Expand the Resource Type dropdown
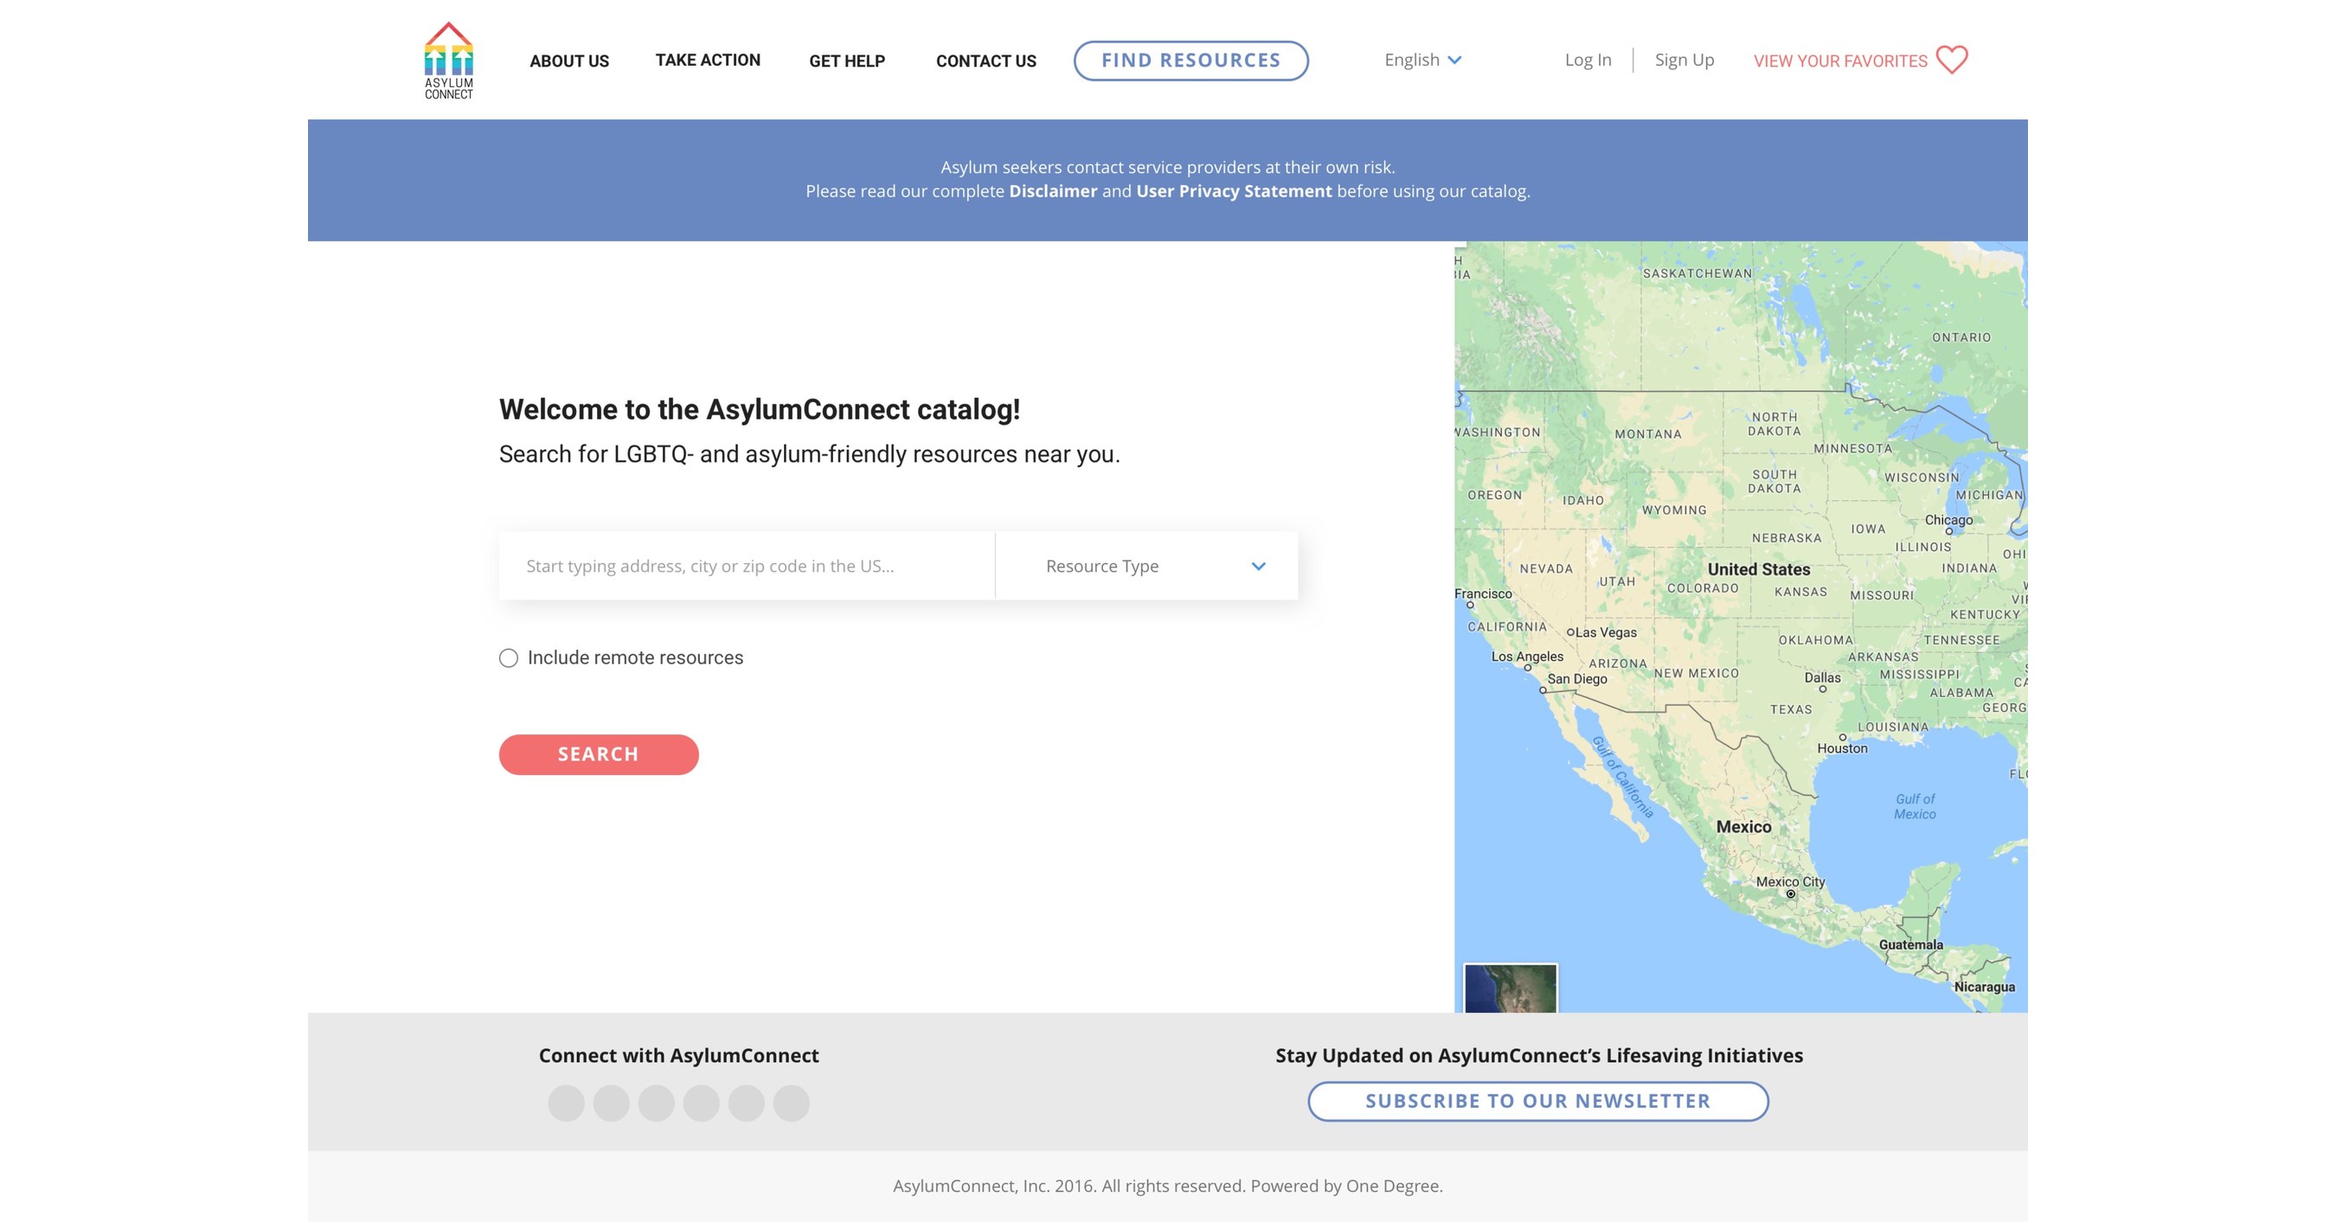The width and height of the screenshot is (2336, 1223). [1147, 566]
